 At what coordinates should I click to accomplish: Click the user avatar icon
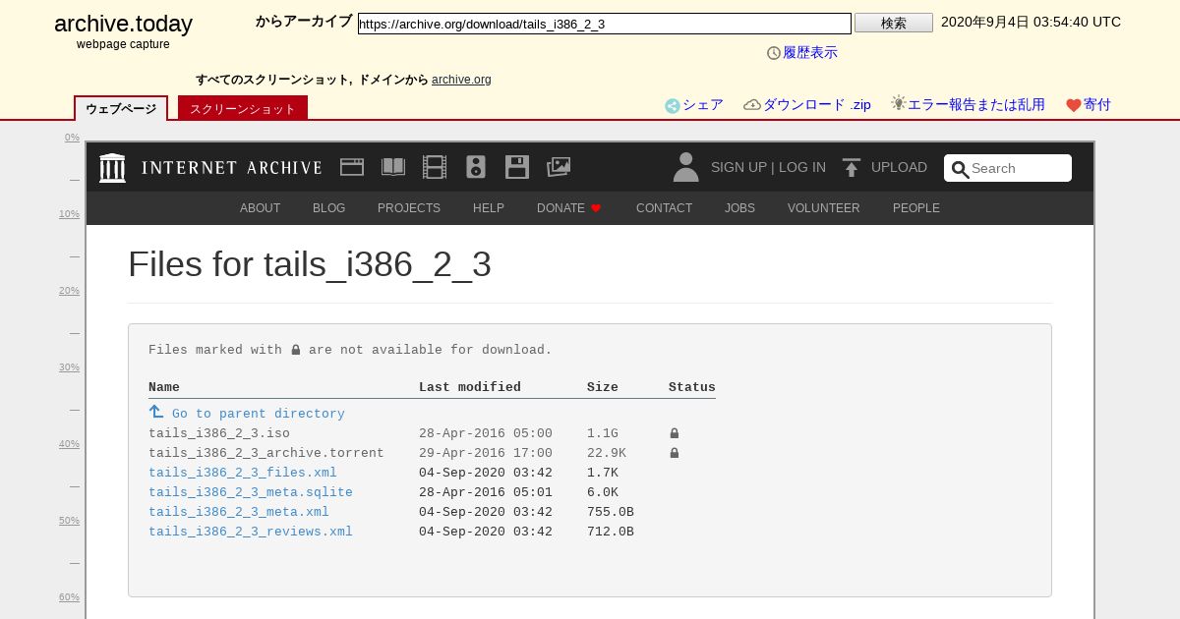(x=685, y=167)
